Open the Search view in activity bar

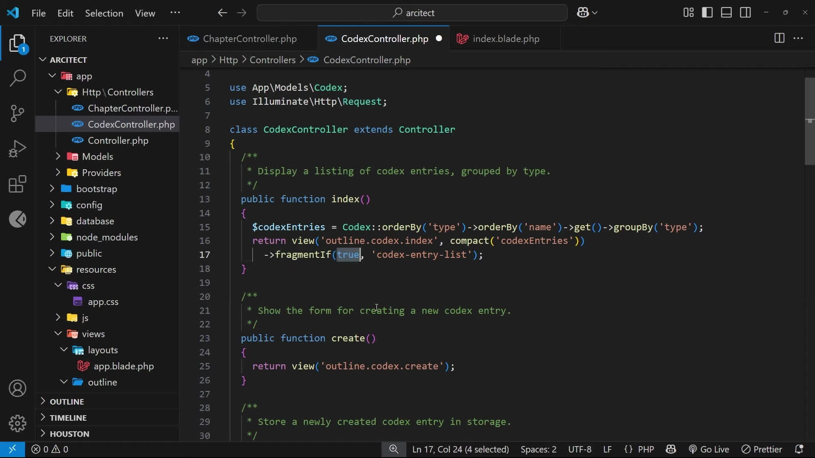[x=17, y=78]
